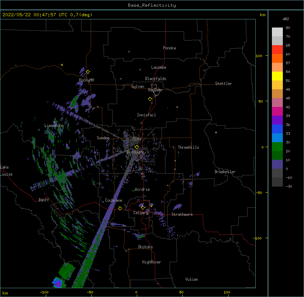Screen dimensions: 304x297
Task: Select the orange 60–57 dBZ legend swatch
Action: 277,59
